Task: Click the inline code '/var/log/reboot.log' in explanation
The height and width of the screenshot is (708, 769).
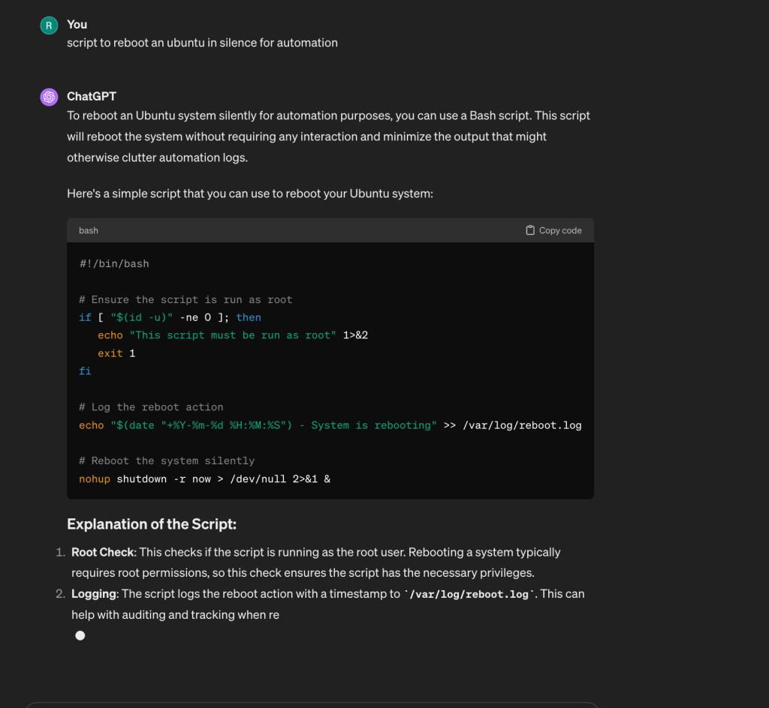Action: pyautogui.click(x=469, y=595)
